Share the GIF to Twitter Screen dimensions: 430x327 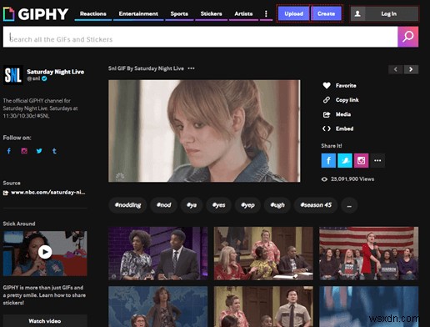coord(345,160)
